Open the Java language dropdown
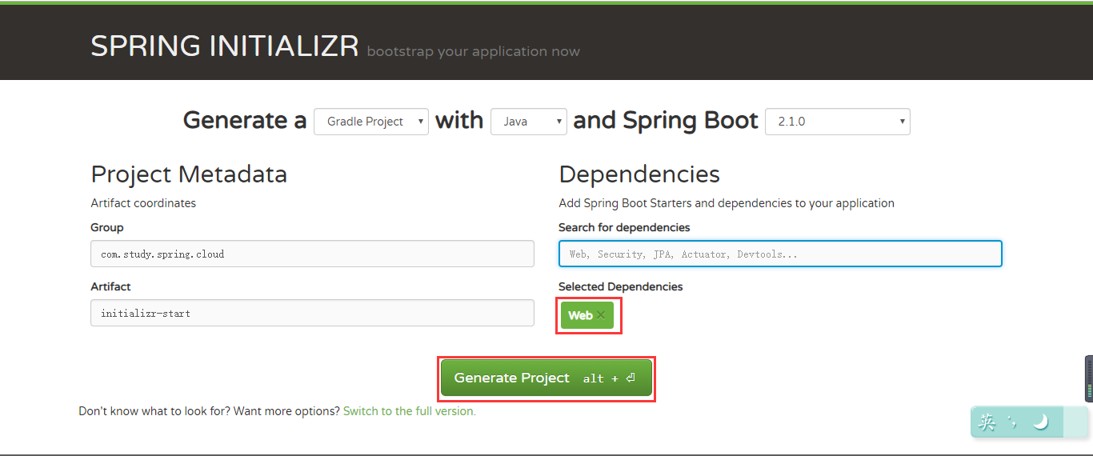The height and width of the screenshot is (456, 1093). [x=529, y=122]
